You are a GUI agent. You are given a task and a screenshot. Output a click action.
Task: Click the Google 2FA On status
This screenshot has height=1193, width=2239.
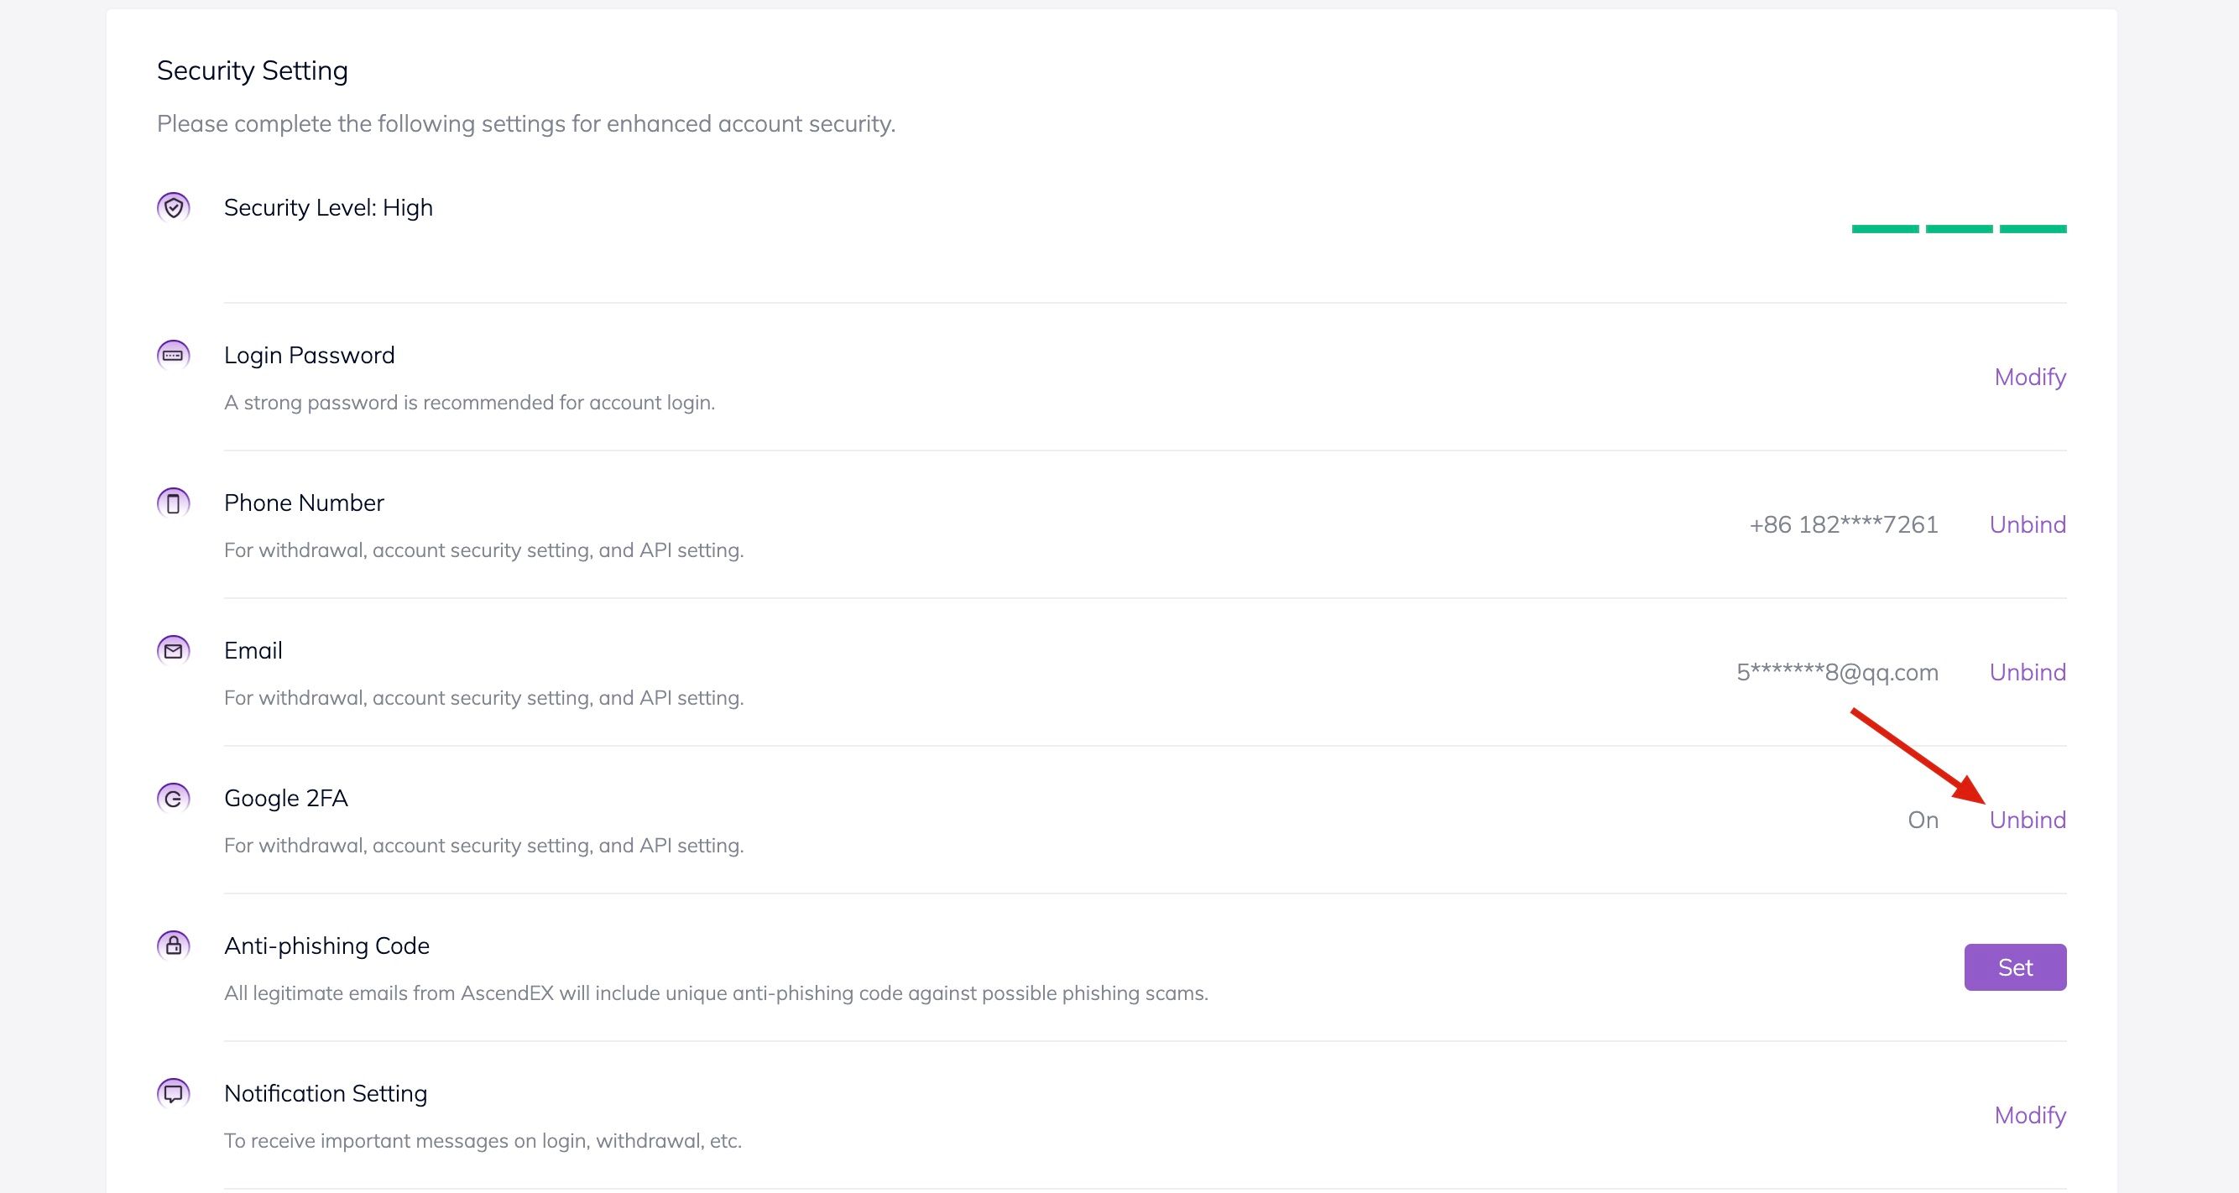pos(1923,821)
